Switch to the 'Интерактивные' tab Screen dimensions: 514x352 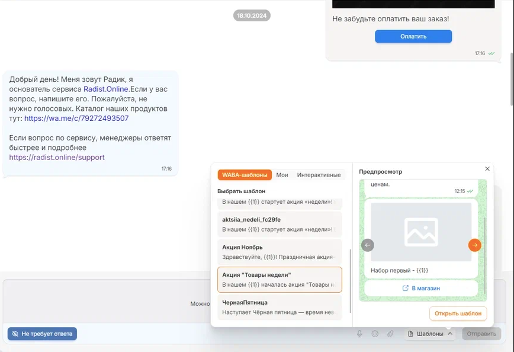point(319,175)
